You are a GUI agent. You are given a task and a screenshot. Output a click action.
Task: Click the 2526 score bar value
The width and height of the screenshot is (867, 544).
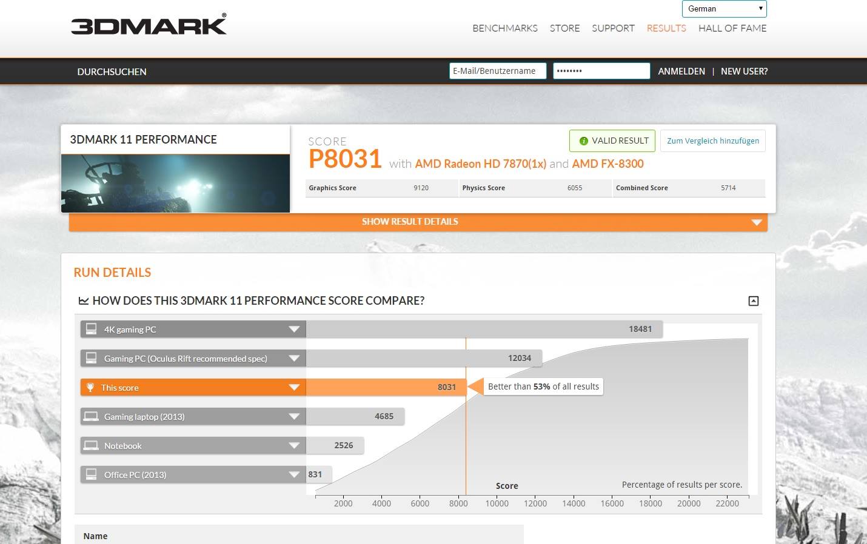coord(343,445)
